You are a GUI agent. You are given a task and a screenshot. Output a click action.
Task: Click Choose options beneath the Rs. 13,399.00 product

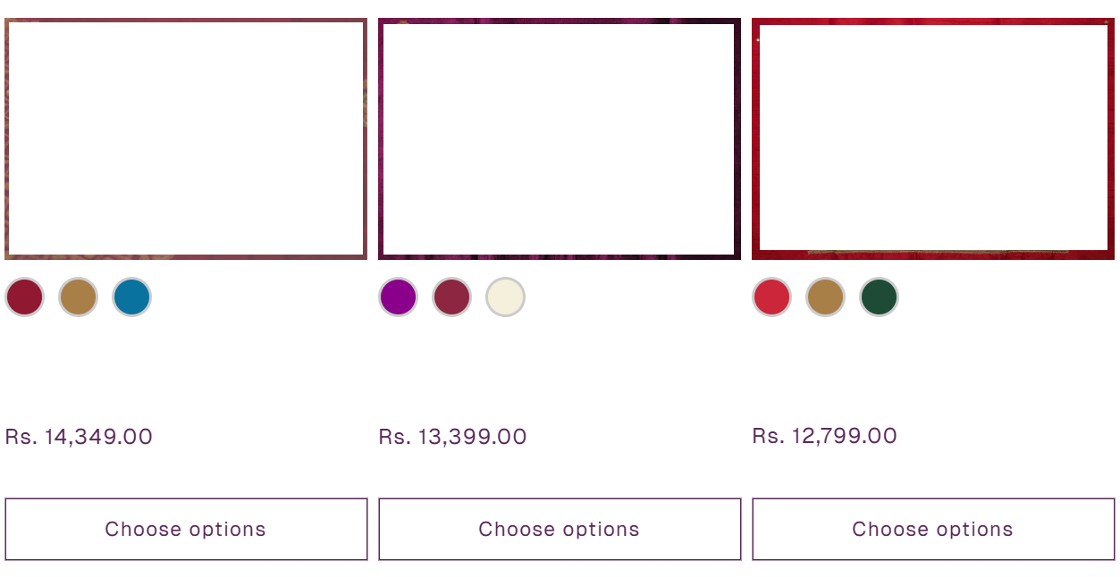pos(560,529)
